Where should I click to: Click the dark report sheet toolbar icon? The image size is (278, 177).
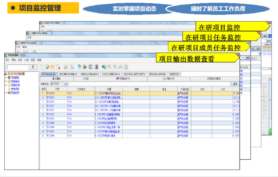tap(96, 67)
